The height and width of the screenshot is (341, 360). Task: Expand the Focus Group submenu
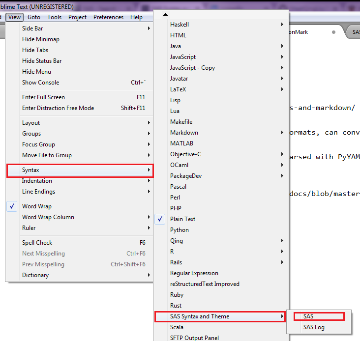pyautogui.click(x=80, y=144)
